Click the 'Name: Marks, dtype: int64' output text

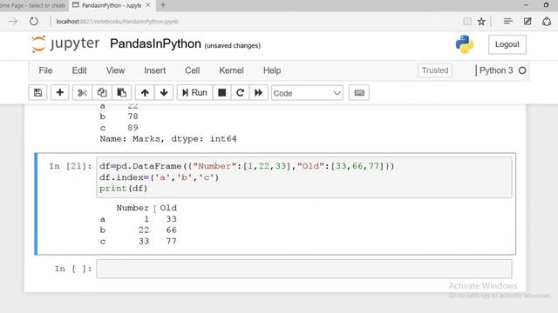pyautogui.click(x=168, y=139)
